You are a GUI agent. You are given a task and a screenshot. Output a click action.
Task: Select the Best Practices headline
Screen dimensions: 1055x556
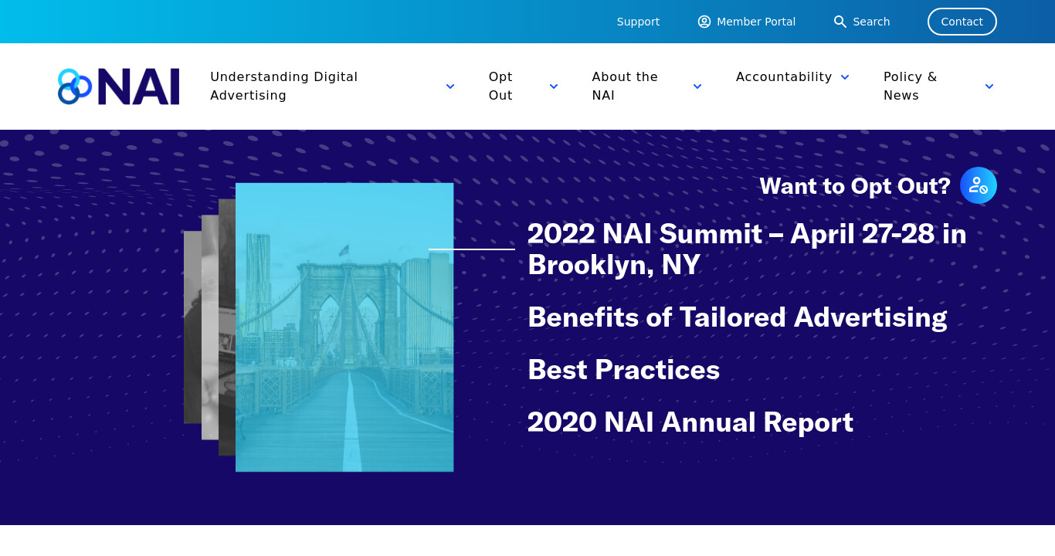(624, 370)
